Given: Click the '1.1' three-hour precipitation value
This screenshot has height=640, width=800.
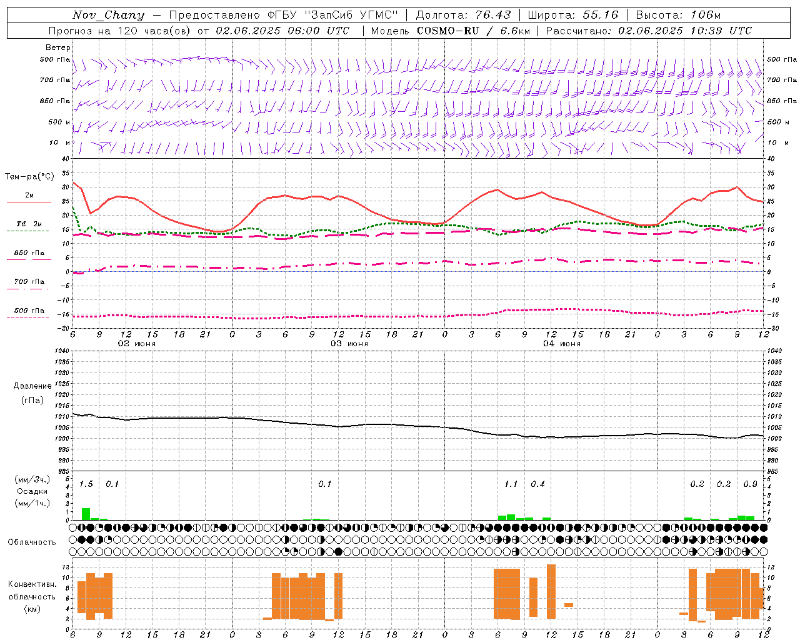Looking at the screenshot, I should (x=511, y=484).
